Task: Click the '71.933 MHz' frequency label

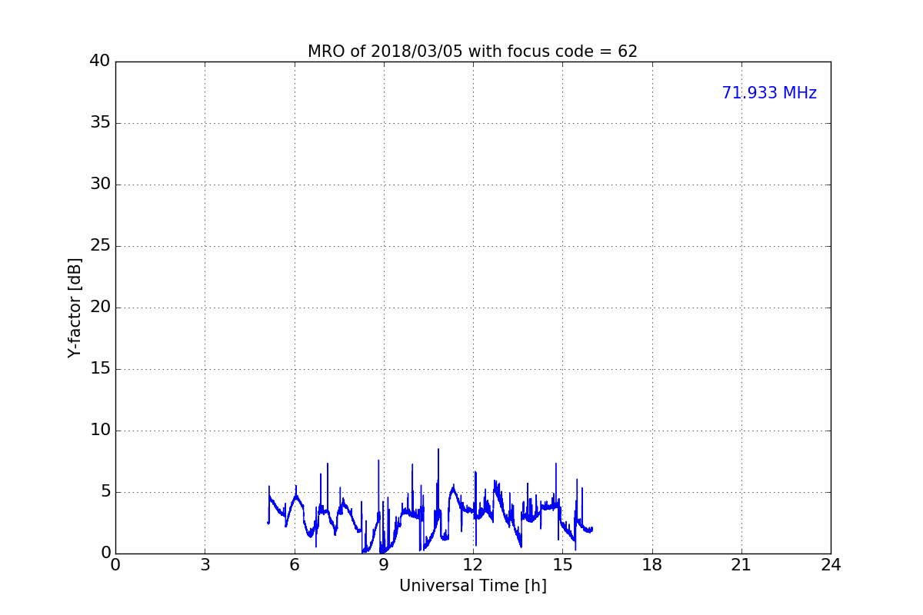Action: pos(769,93)
